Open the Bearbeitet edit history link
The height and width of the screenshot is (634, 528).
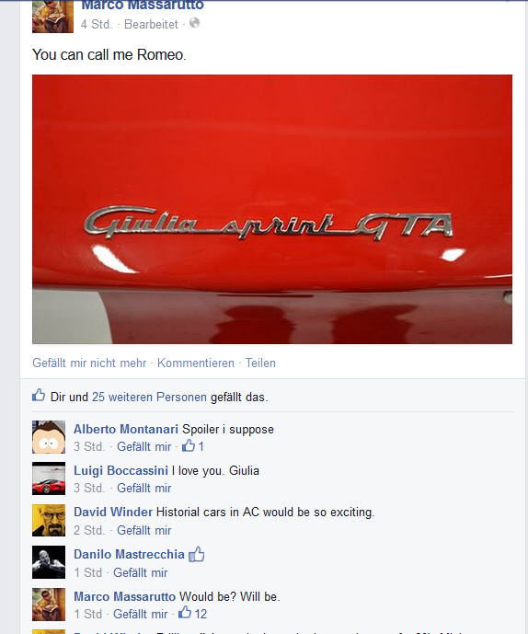coord(151,24)
